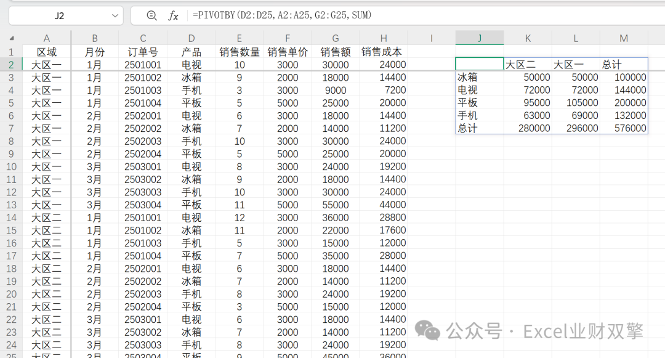Image resolution: width=665 pixels, height=358 pixels.
Task: Click the sales amount cell "9000"
Action: pyautogui.click(x=336, y=91)
